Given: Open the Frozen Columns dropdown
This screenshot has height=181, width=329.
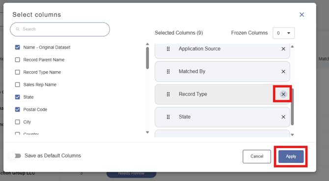Looking at the screenshot, I should click(283, 33).
